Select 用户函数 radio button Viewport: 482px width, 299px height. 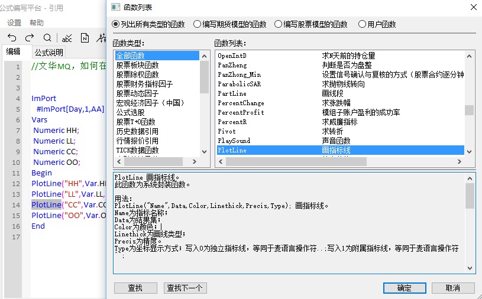362,24
